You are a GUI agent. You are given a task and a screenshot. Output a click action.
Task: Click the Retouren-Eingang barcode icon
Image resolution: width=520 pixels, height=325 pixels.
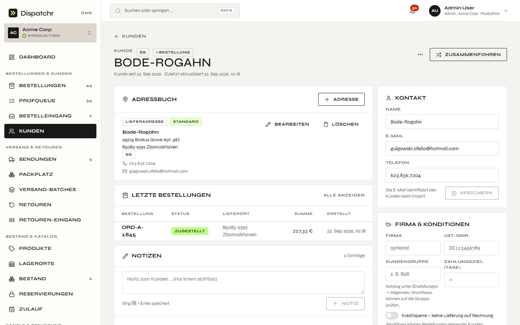coord(12,220)
